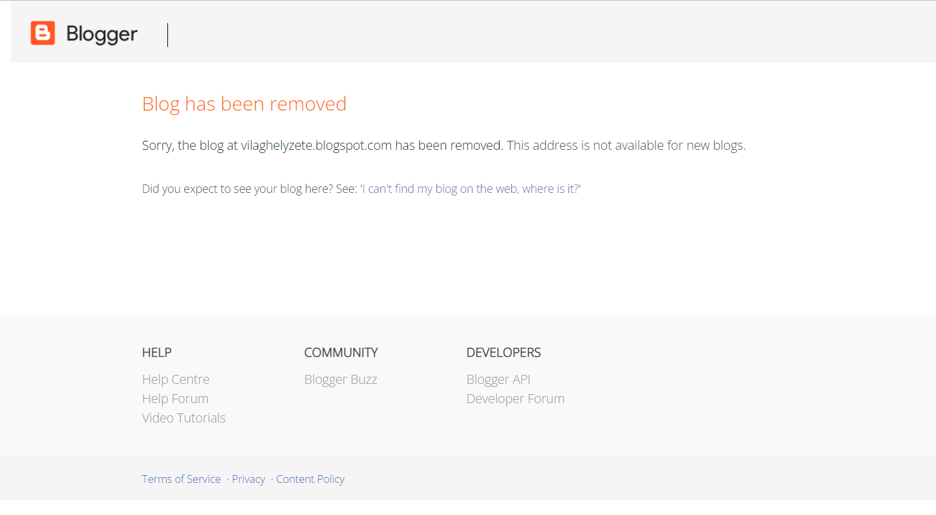
Task: Open Terms of Service link
Action: [182, 479]
